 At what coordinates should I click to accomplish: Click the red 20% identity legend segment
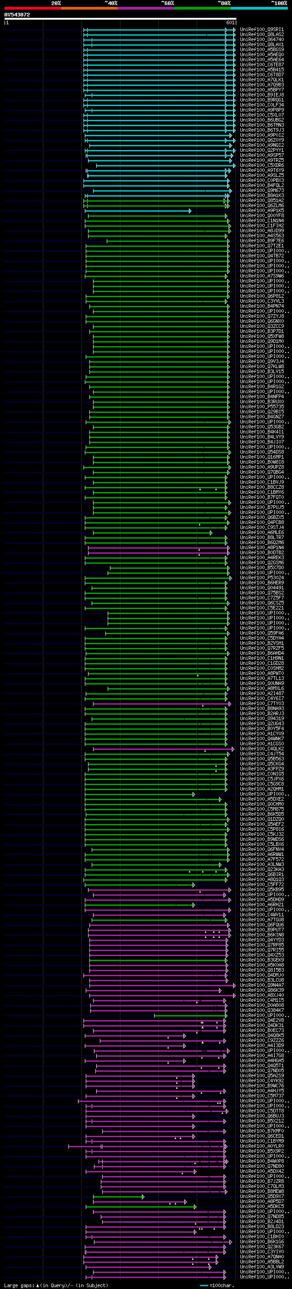click(32, 9)
